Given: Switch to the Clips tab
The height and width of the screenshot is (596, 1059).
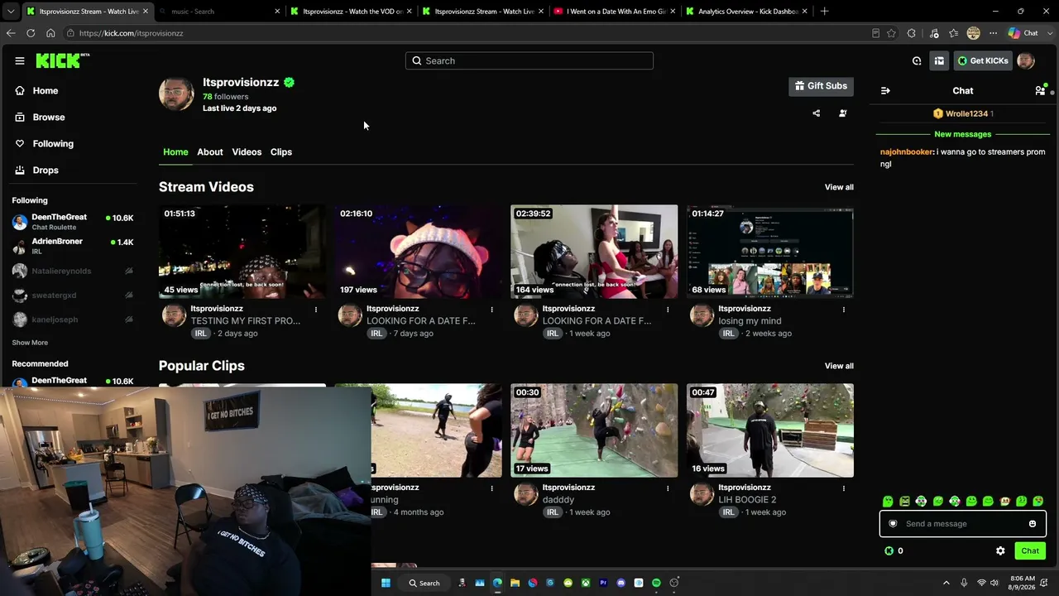Looking at the screenshot, I should point(281,152).
